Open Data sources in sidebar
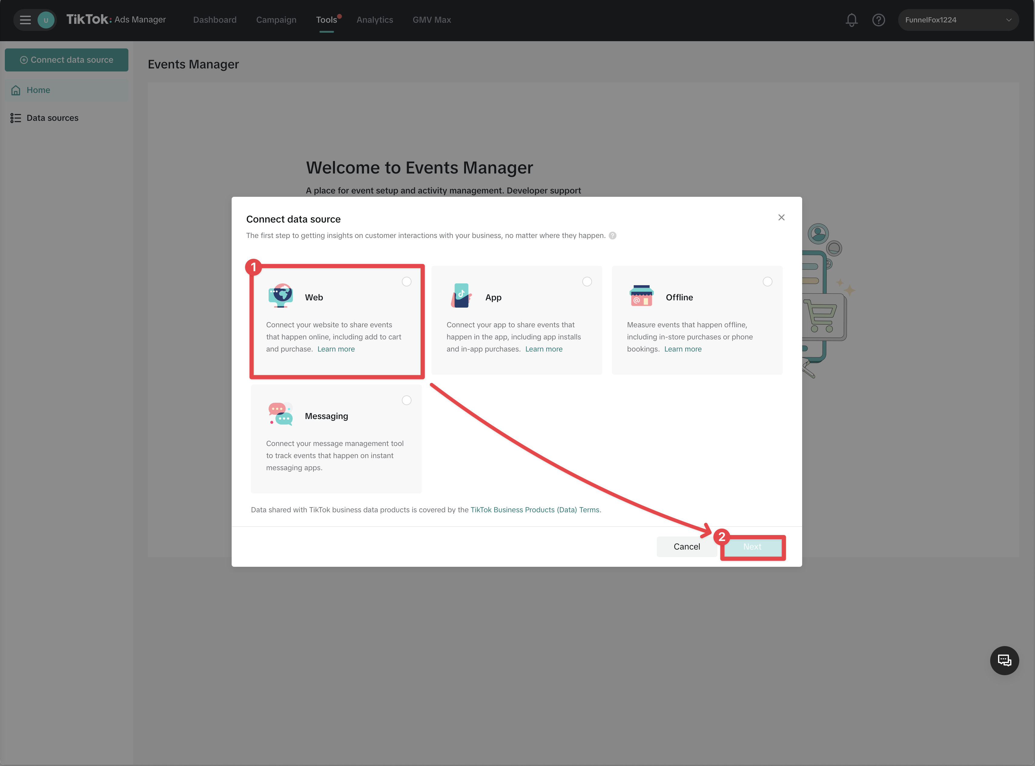 coord(52,118)
